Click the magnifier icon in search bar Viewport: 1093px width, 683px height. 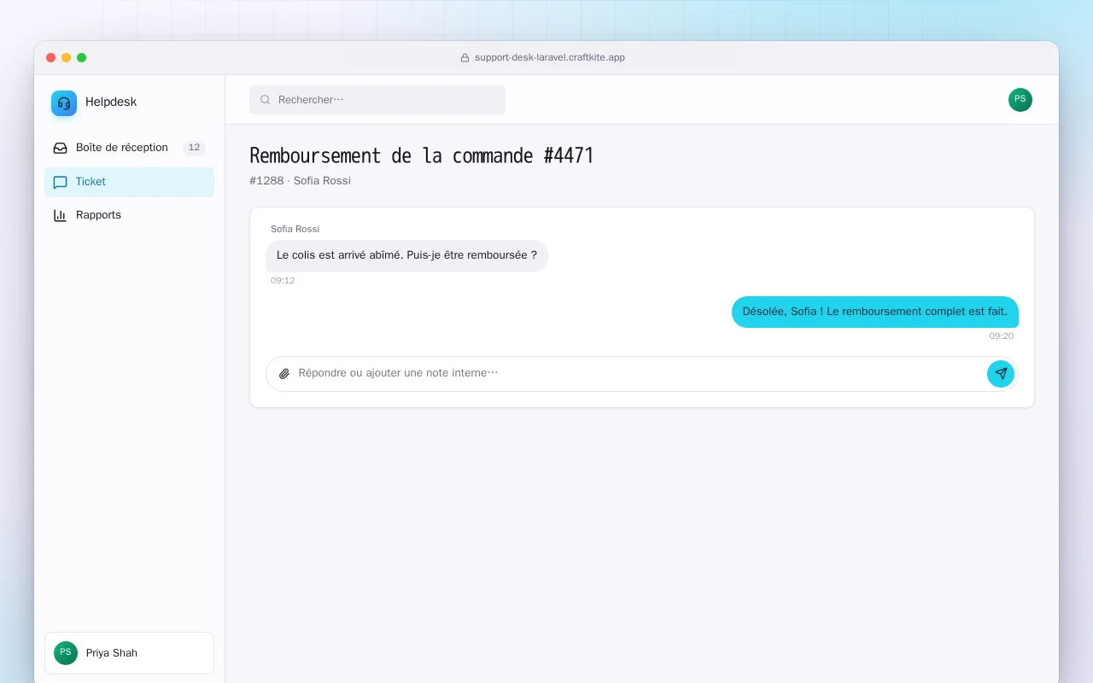(266, 100)
